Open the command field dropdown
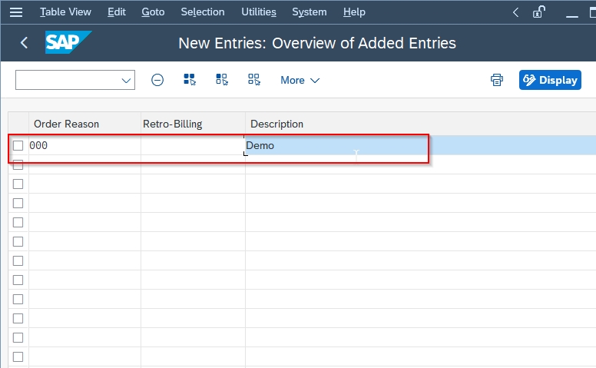 (126, 80)
